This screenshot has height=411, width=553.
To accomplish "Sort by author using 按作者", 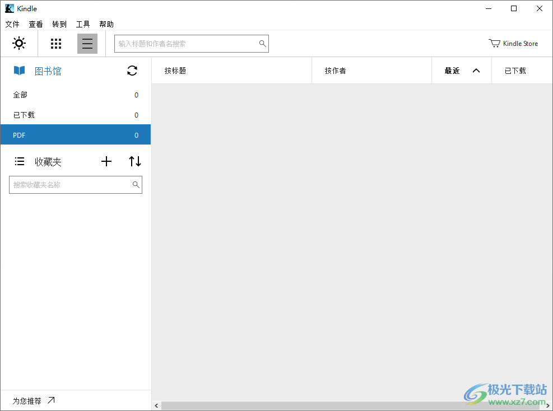I will point(336,71).
